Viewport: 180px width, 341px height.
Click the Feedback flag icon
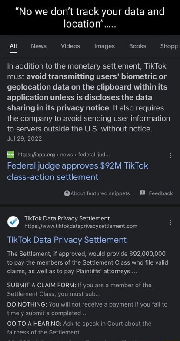coord(142,193)
